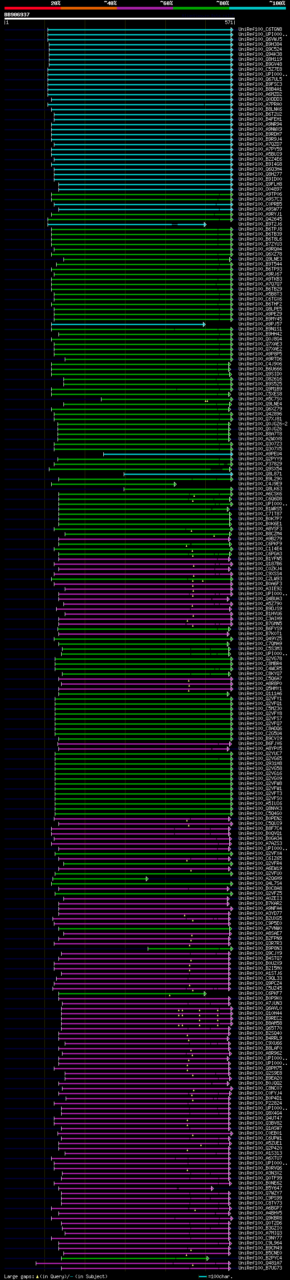Select the UniRef100_B7GMN5 hit label
The height and width of the screenshot is (1280, 290).
point(260,623)
